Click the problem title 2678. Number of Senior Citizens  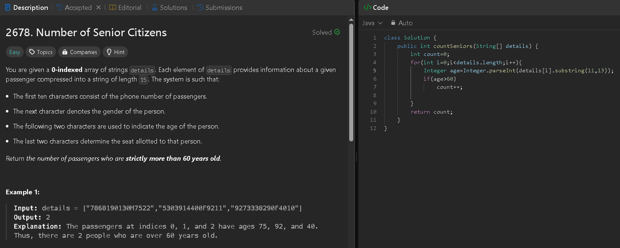tap(86, 32)
